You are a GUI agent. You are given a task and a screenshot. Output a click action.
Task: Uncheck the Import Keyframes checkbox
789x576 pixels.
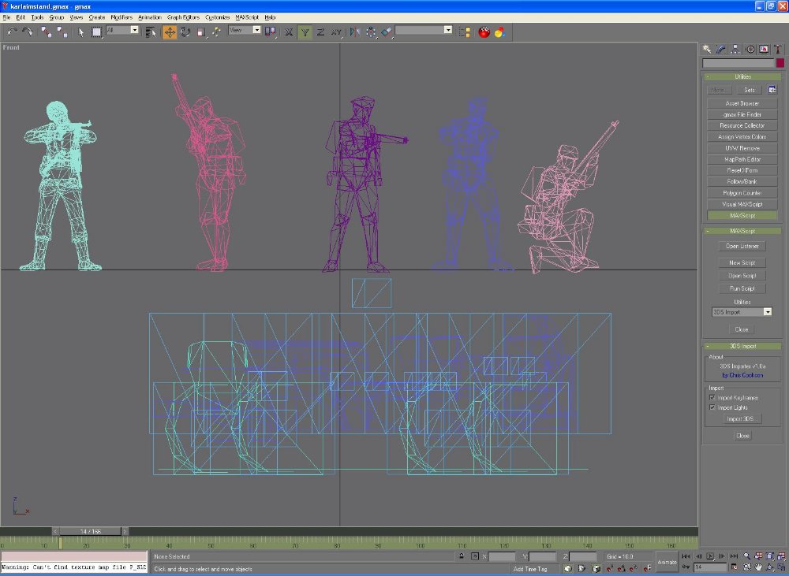(x=712, y=398)
